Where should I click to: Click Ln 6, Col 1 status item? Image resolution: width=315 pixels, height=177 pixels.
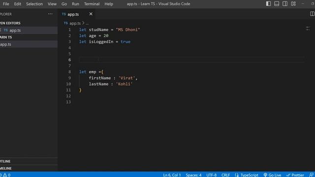(x=172, y=175)
